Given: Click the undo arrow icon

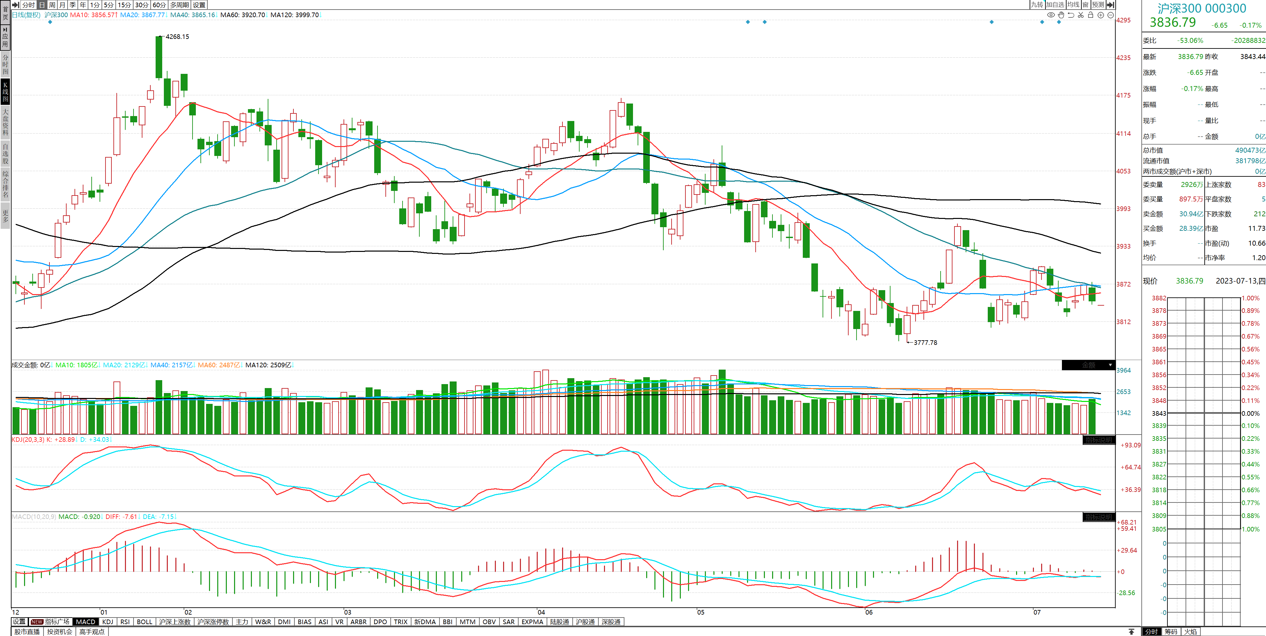Looking at the screenshot, I should pyautogui.click(x=1071, y=15).
